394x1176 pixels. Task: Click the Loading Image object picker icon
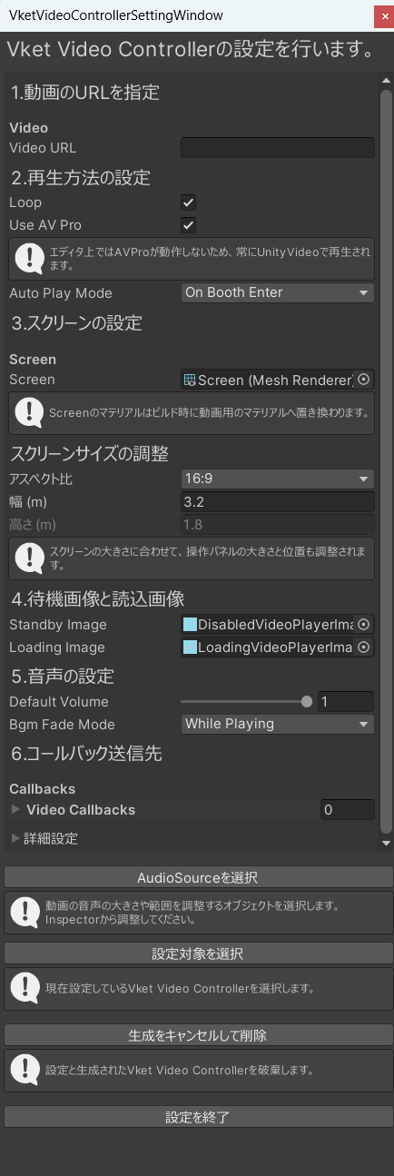(364, 647)
